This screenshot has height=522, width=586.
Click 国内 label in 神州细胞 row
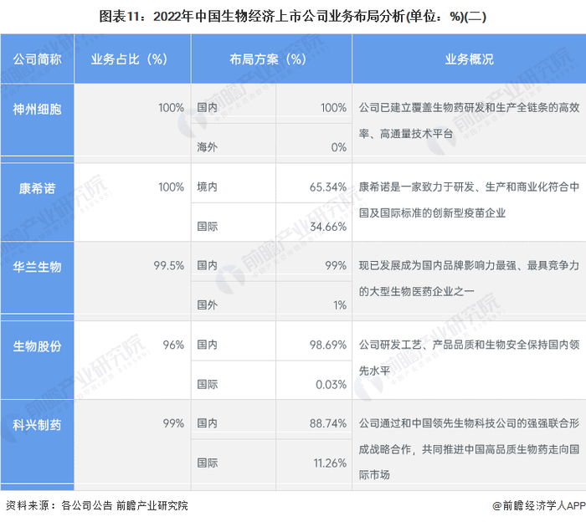pyautogui.click(x=207, y=108)
